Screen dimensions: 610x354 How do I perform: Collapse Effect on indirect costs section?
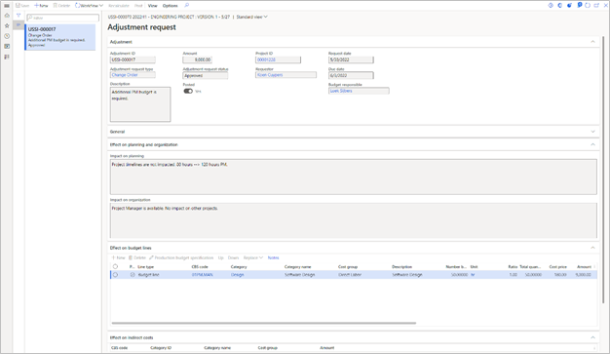coord(592,337)
